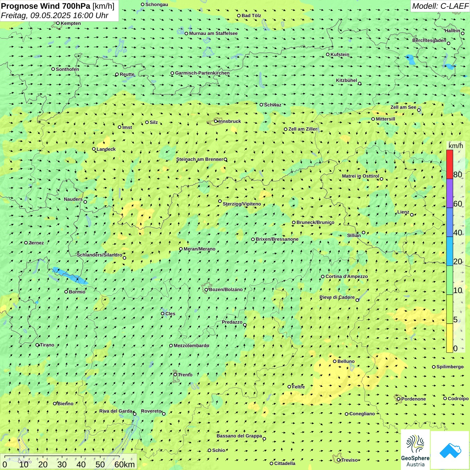Click the 'Treviso' label
The height and width of the screenshot is (470, 470).
point(349,460)
